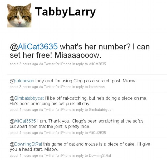Click timestamp under the DowningStRat tweet
This screenshot has width=167, height=160.
coord(24,156)
